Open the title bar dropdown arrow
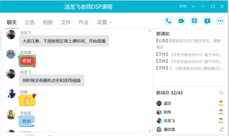Screen dimensions: 229x136 (x=193, y=7)
